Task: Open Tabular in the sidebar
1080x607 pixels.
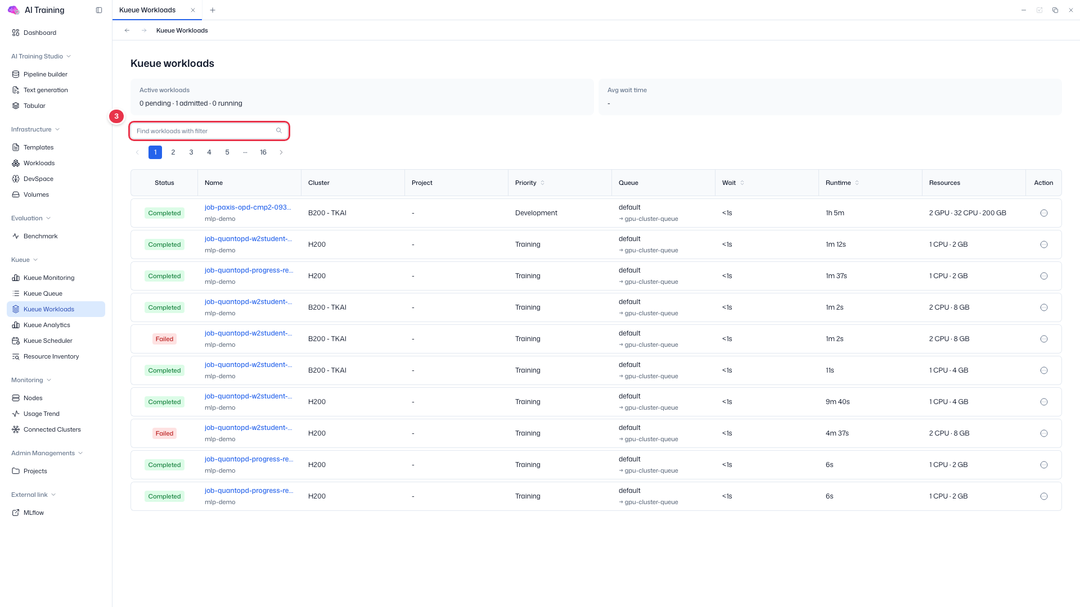Action: coord(56,106)
